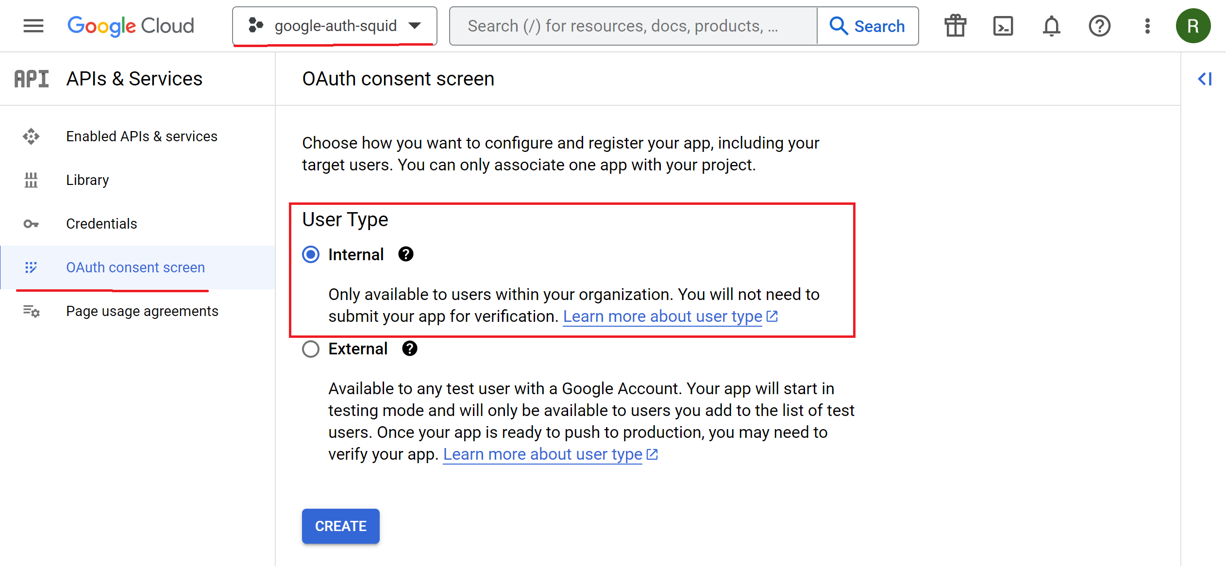The width and height of the screenshot is (1226, 566).
Task: Open the three-dot settings menu
Action: (x=1147, y=26)
